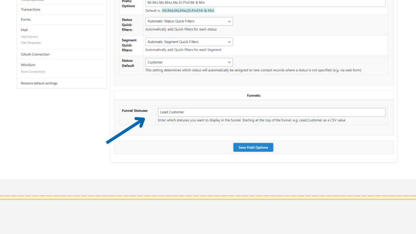Click the Status Default field label
This screenshot has height=234, width=416.
click(x=128, y=63)
